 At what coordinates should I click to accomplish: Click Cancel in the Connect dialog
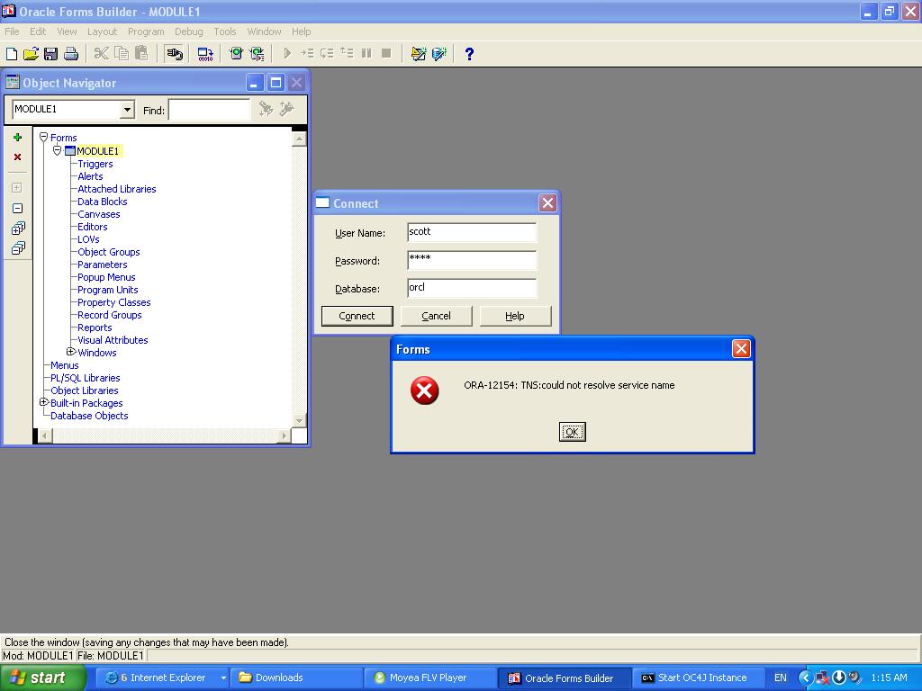[437, 316]
